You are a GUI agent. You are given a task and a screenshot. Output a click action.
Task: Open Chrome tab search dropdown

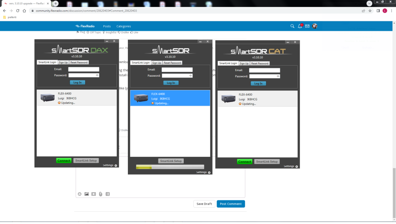pyautogui.click(x=369, y=4)
